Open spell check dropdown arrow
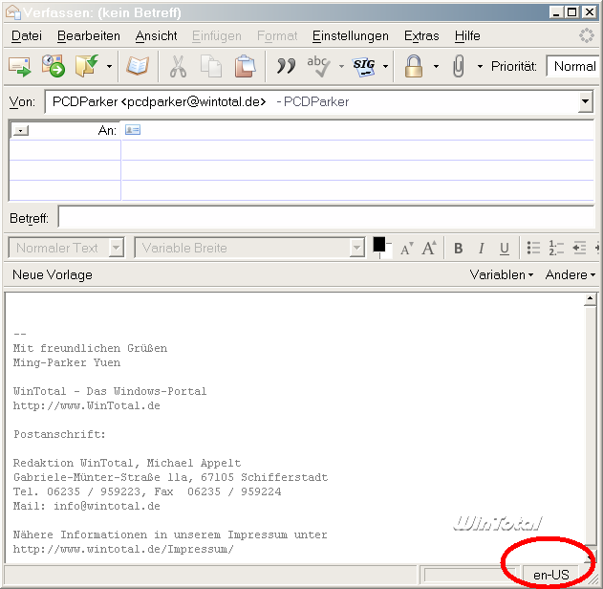 (341, 67)
